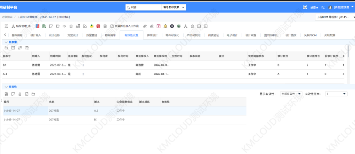Screen dimensions: 355x154
Task: Click the open folder icon in 有效性 toolbar
Action: [x=33, y=94]
